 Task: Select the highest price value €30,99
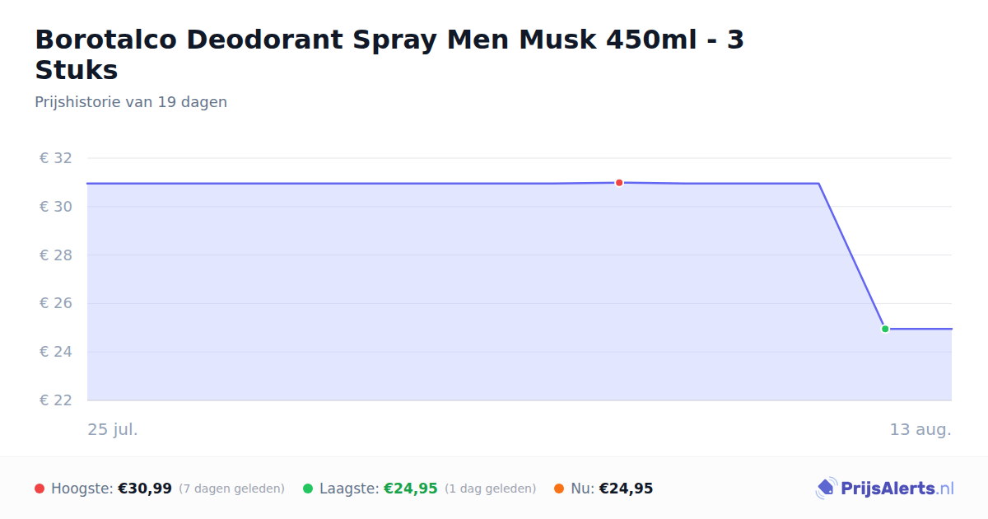coord(145,489)
